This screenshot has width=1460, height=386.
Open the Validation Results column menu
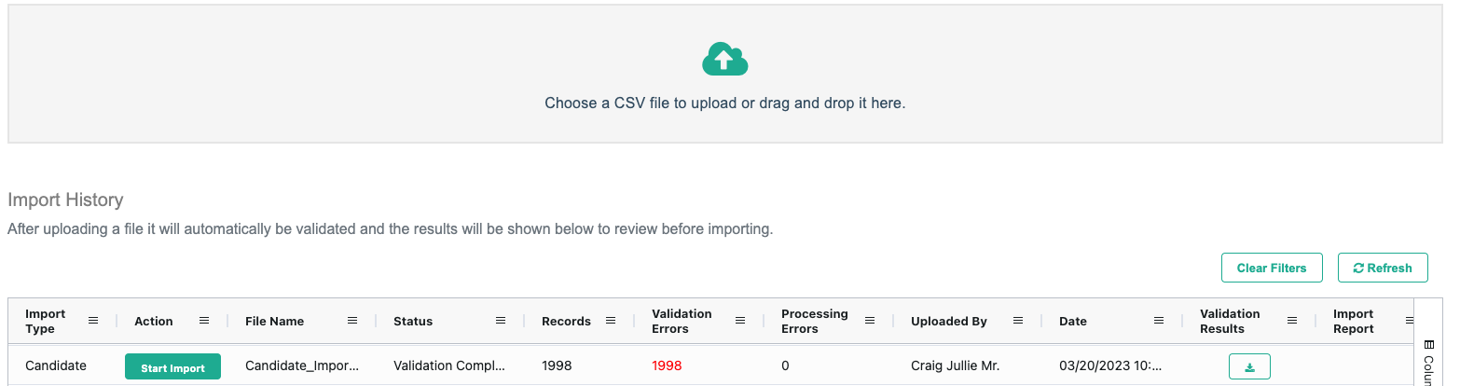click(1292, 321)
